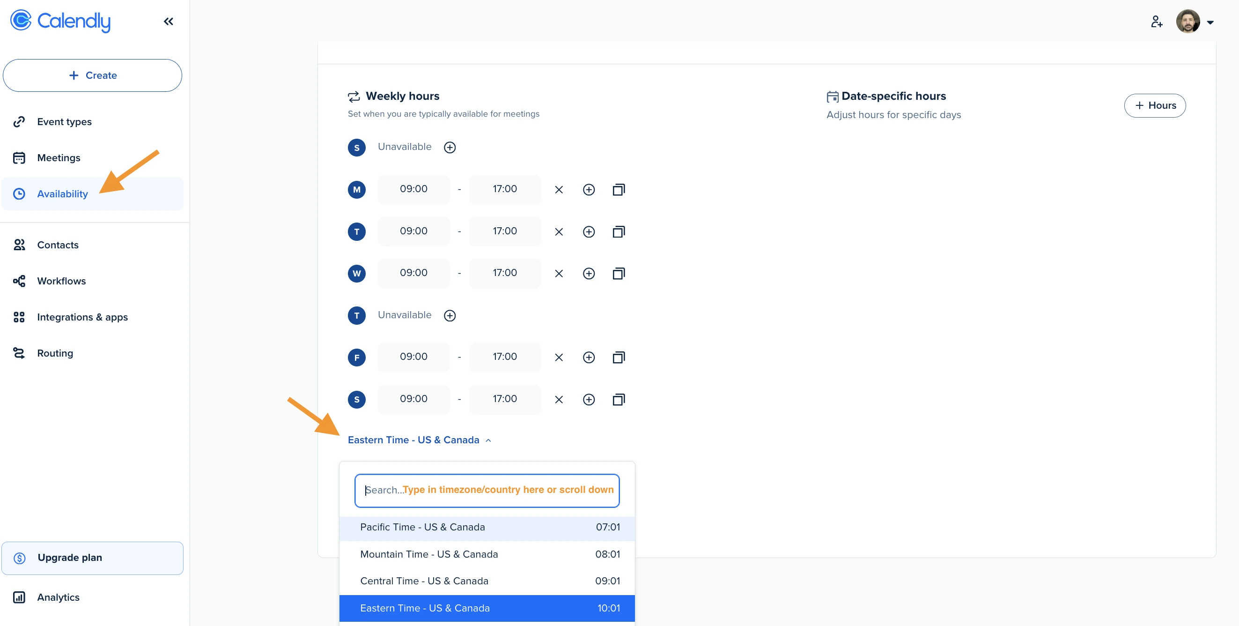Edit Friday end time 17:00
Image resolution: width=1239 pixels, height=626 pixels.
(x=505, y=357)
